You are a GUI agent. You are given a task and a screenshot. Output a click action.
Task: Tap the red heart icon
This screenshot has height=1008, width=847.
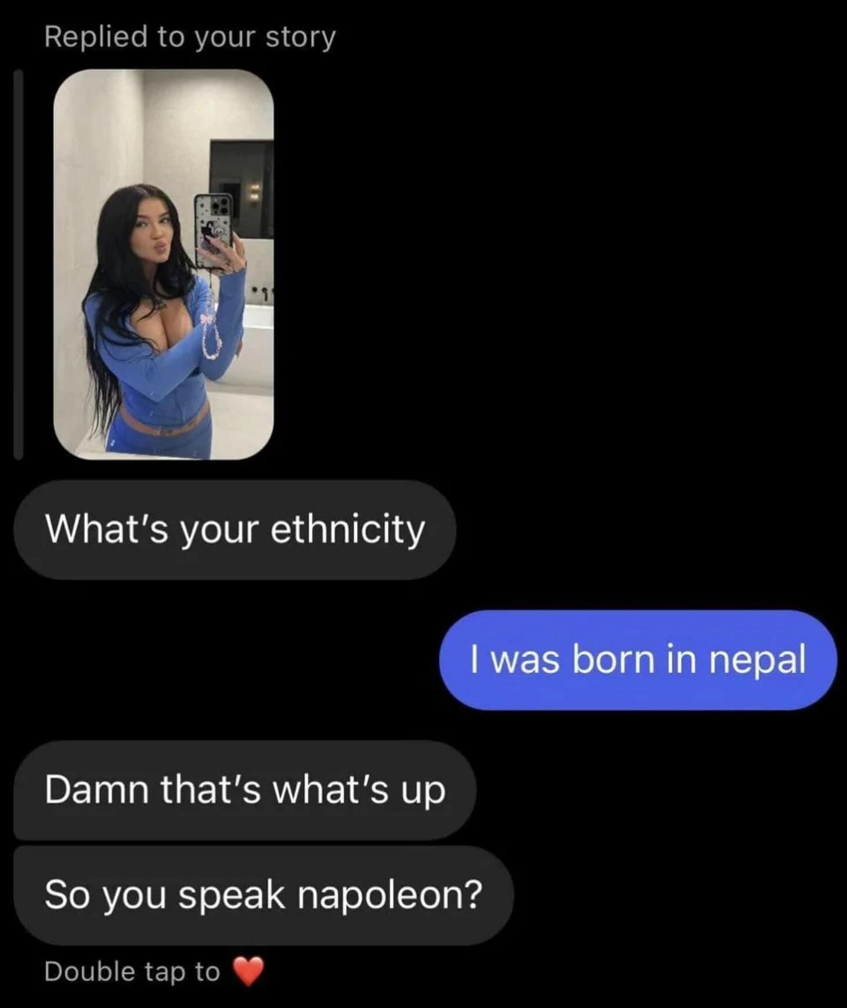point(249,972)
